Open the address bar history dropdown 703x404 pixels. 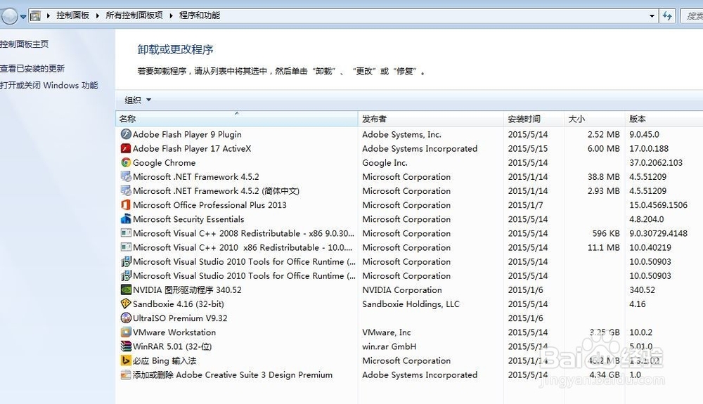(652, 15)
